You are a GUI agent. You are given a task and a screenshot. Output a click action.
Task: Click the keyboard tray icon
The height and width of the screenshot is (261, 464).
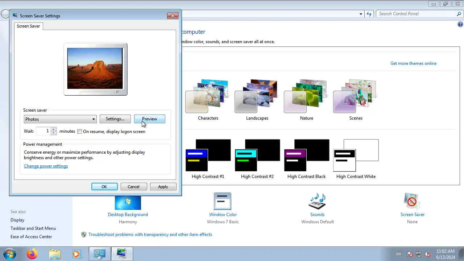tap(399, 254)
